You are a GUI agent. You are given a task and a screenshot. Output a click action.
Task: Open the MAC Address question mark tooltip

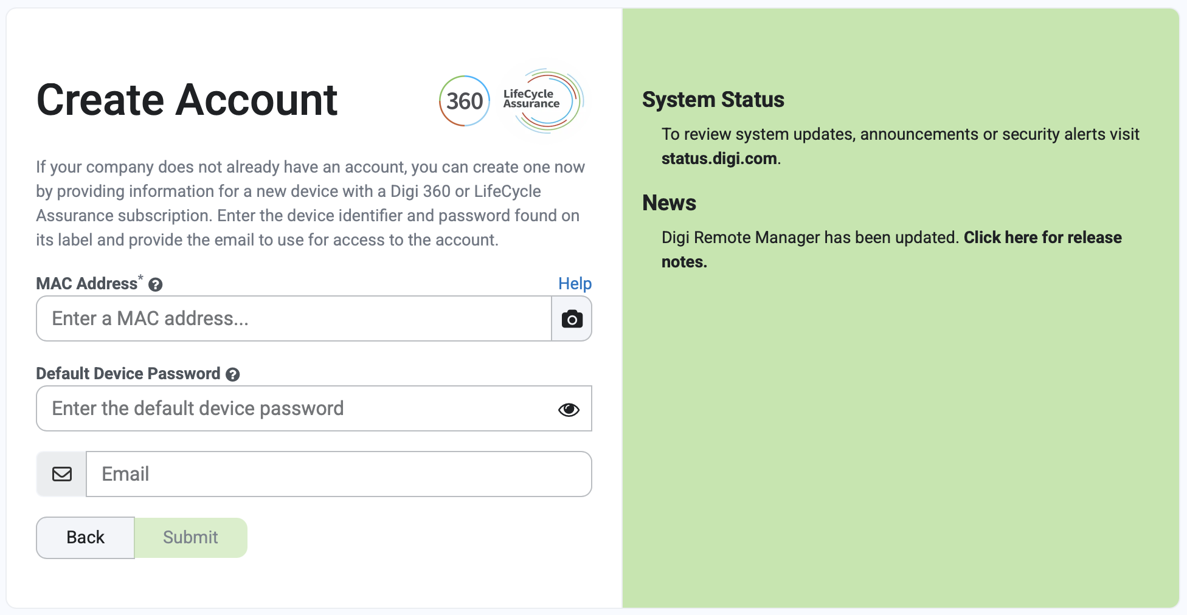156,284
